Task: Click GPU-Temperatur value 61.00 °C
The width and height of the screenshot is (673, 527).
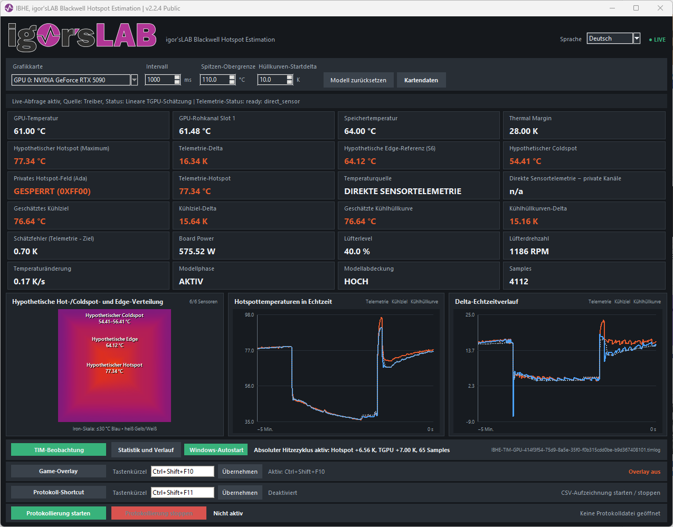Action: pos(30,131)
